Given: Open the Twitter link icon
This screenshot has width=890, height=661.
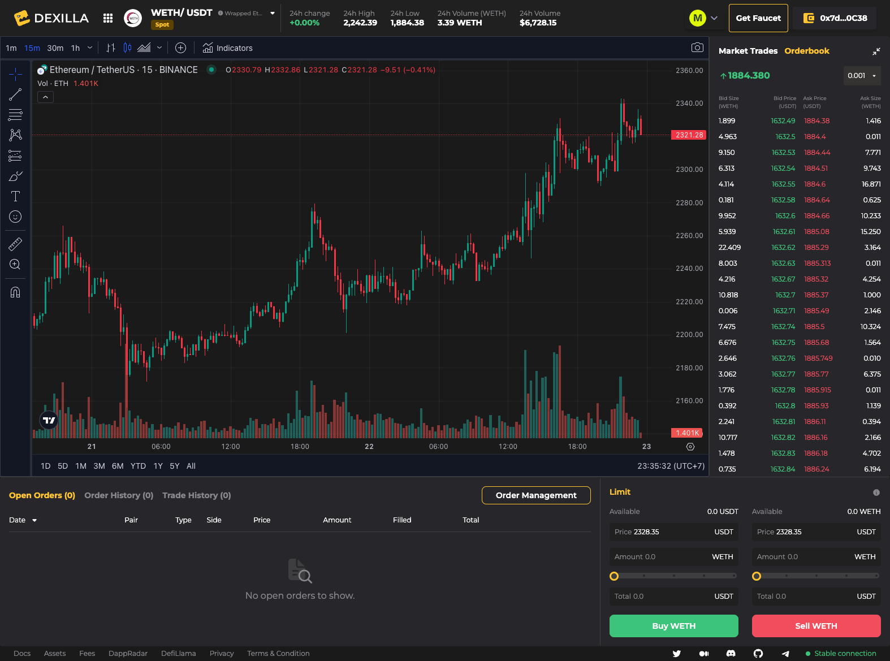Looking at the screenshot, I should tap(677, 654).
